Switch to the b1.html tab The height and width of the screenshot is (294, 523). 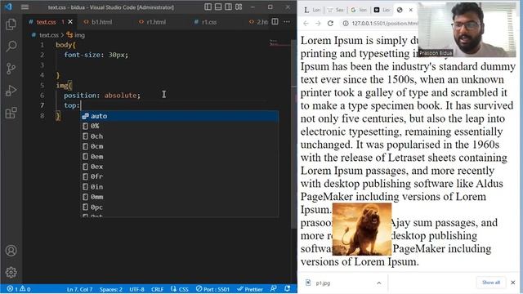101,22
